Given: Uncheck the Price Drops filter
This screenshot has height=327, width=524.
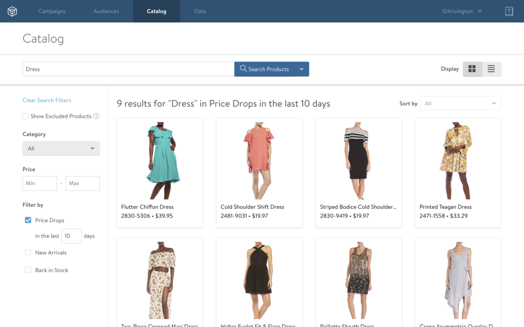Looking at the screenshot, I should [x=28, y=220].
